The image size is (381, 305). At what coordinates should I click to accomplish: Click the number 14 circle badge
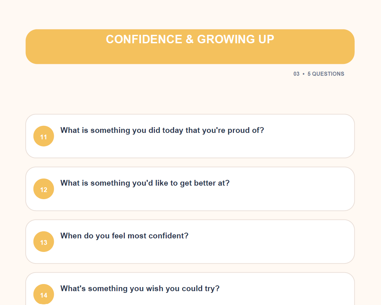[x=44, y=294]
